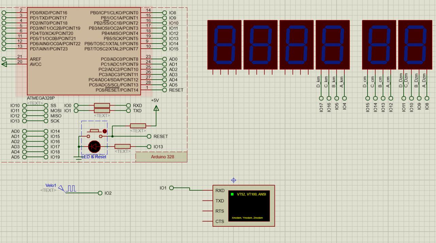Click the Velo1 pulse generator symbol

67,188
